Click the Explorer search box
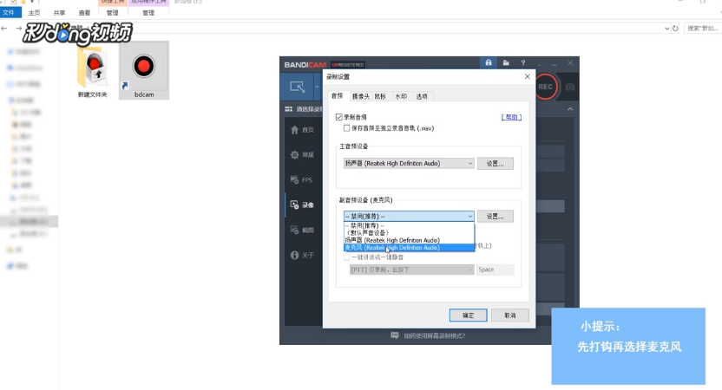This screenshot has width=722, height=390. 703,28
